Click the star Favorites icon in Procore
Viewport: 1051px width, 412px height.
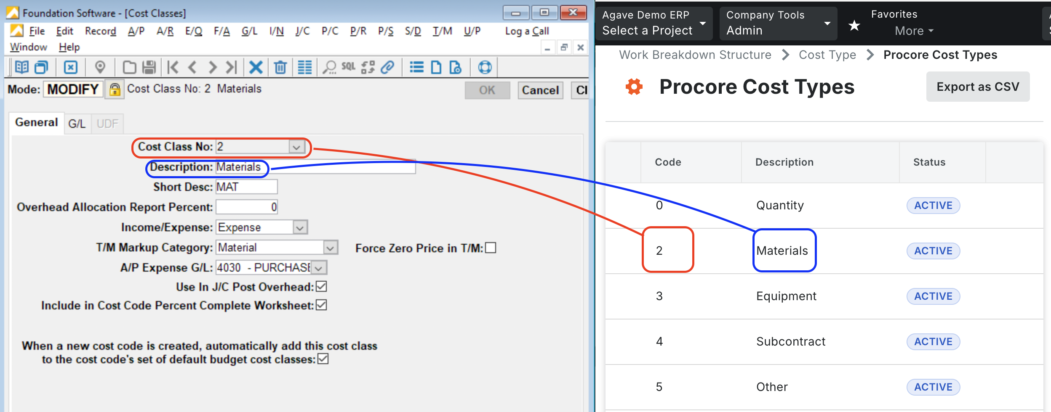[854, 26]
